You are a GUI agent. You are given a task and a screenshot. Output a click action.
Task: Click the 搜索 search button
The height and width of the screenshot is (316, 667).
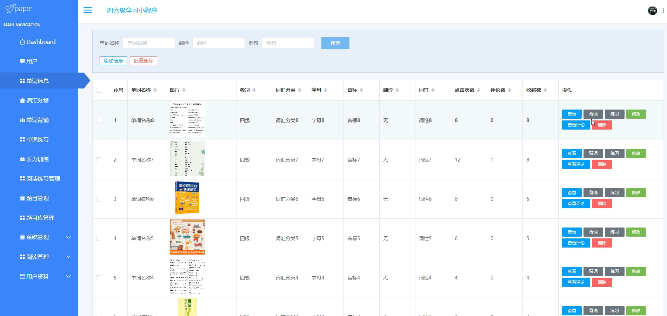click(335, 43)
